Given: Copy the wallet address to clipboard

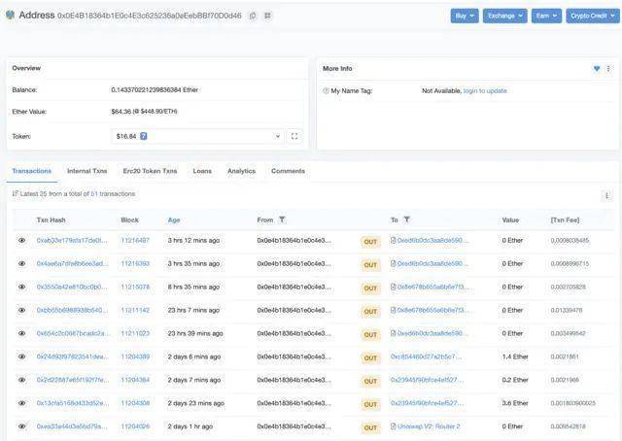Looking at the screenshot, I should pyautogui.click(x=253, y=16).
